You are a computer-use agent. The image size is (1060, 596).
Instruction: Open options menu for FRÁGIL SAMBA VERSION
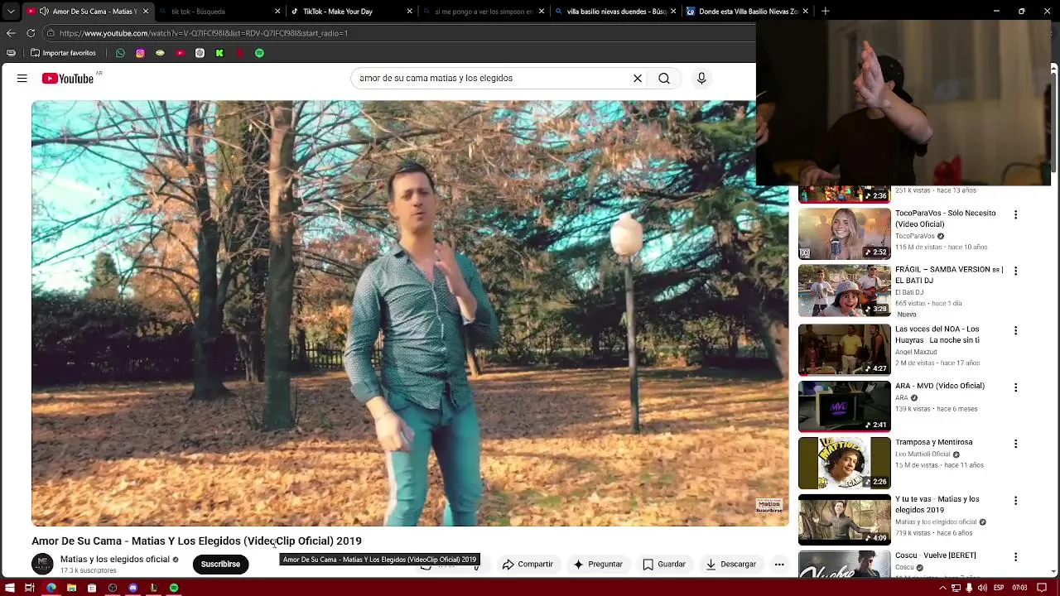click(x=1015, y=271)
